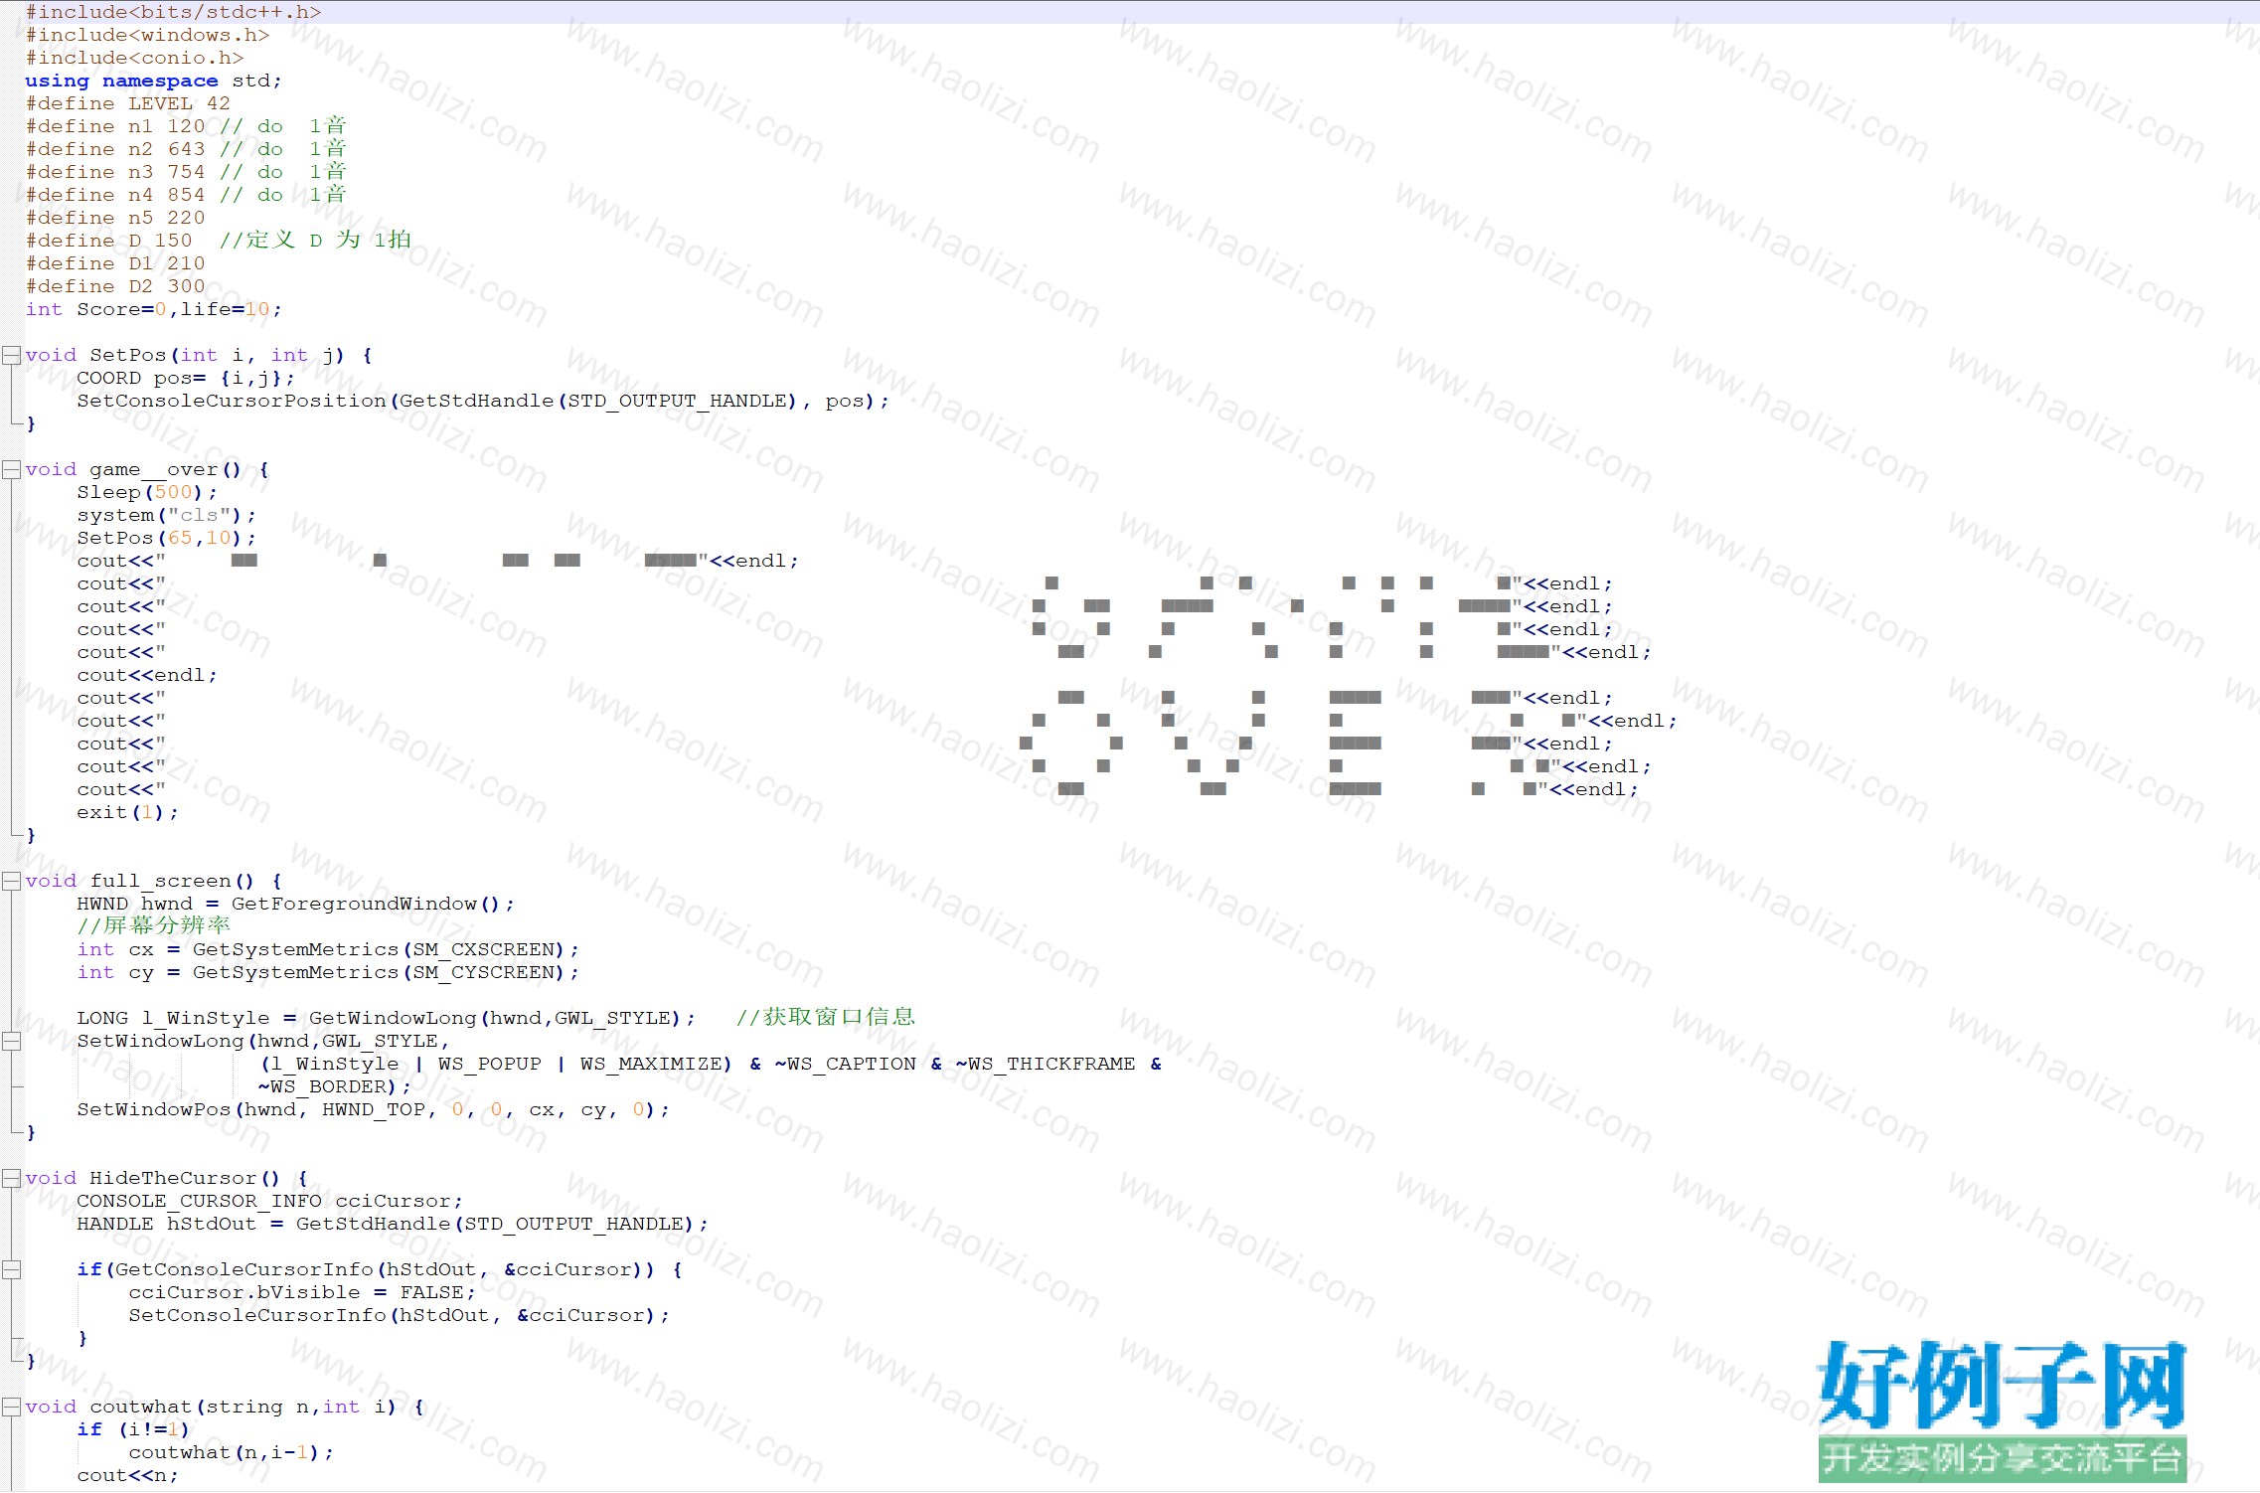Click the 'CONSOLE_CURSOR_INFO cciCursor;' line
This screenshot has width=2260, height=1493.
269,1201
